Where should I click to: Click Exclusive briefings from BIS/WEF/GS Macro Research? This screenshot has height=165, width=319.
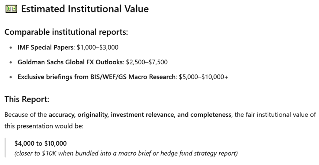click(97, 77)
